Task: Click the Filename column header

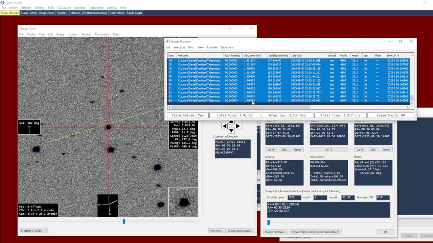Action: click(x=200, y=56)
